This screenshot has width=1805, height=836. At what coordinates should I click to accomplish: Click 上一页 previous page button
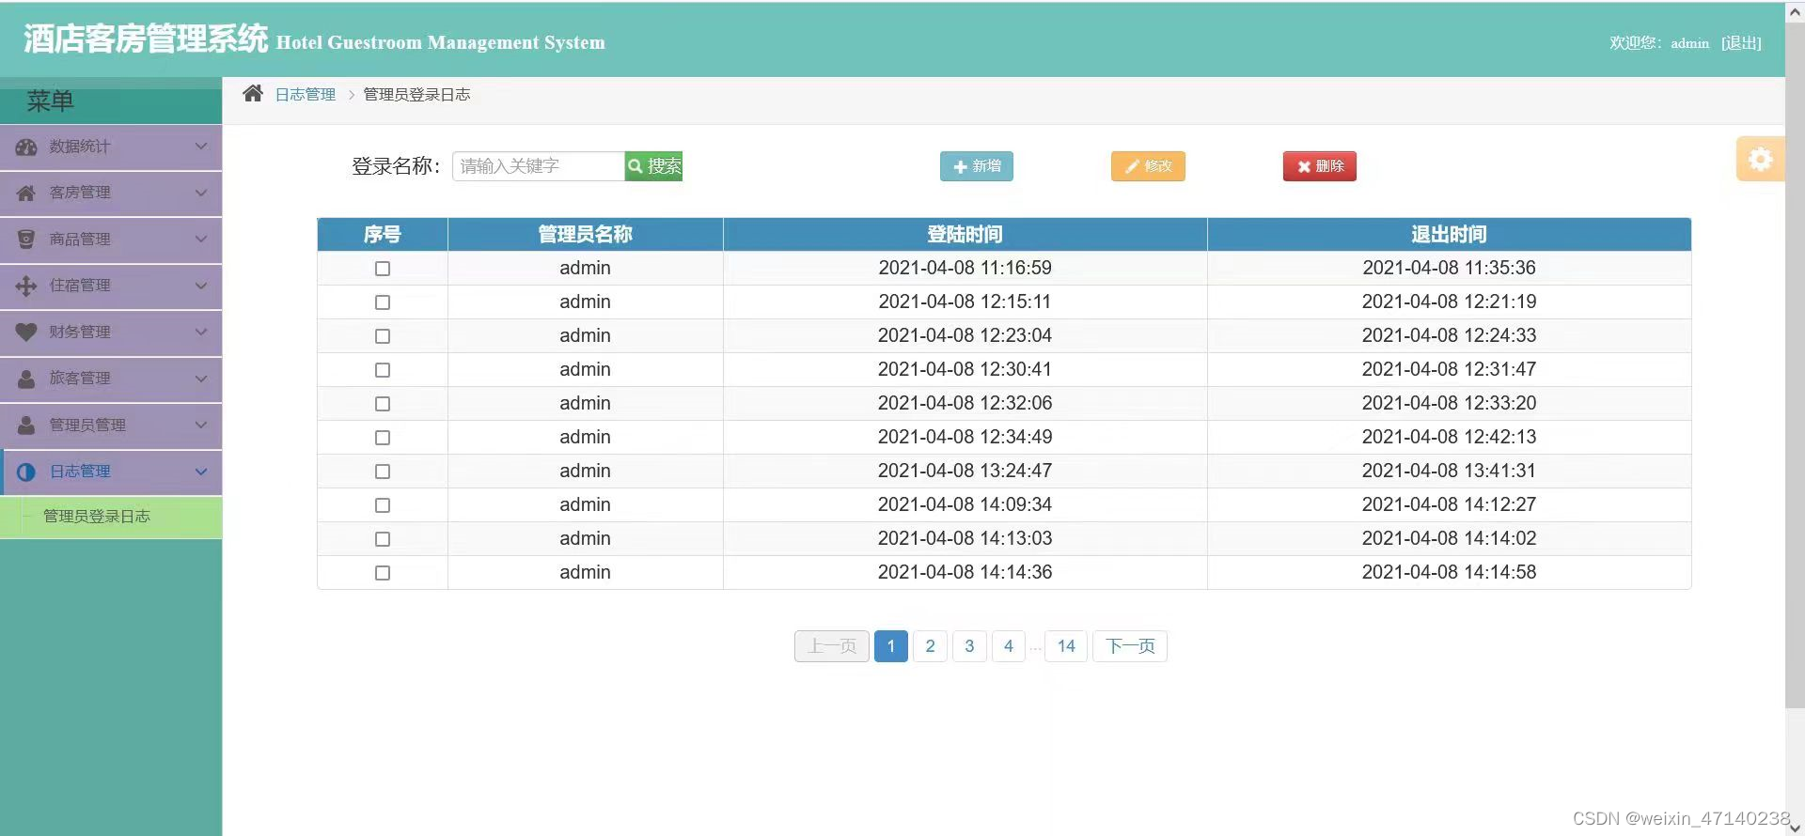point(832,646)
